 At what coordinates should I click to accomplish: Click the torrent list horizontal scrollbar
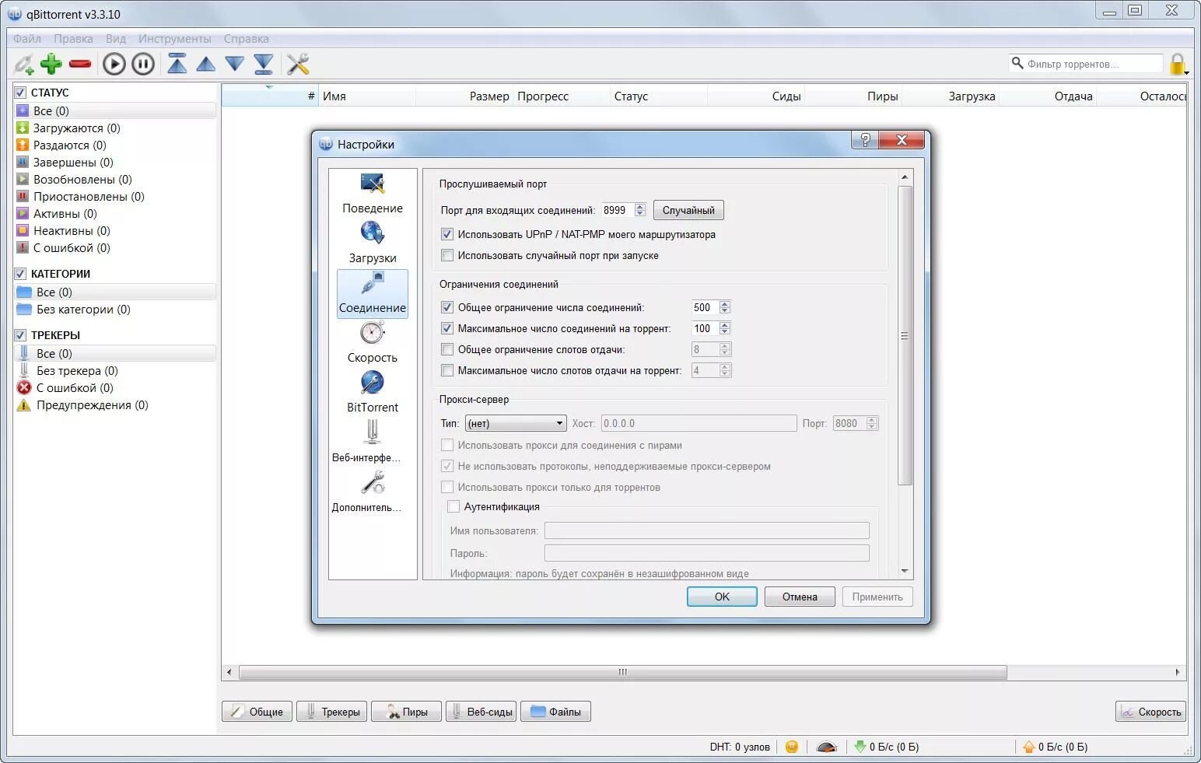tap(622, 672)
